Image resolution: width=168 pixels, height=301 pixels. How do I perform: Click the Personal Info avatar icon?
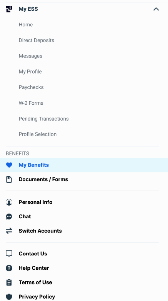9,202
